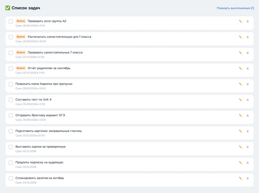The image size is (259, 193).
Task: Edit task Составить тест по Unit 4
Action: click(x=241, y=100)
